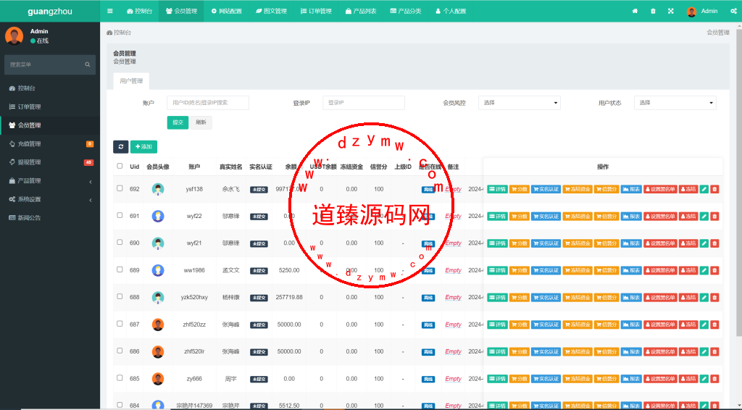742x410 pixels.
Task: Edit user ysf138 with green pencil icon
Action: 704,189
